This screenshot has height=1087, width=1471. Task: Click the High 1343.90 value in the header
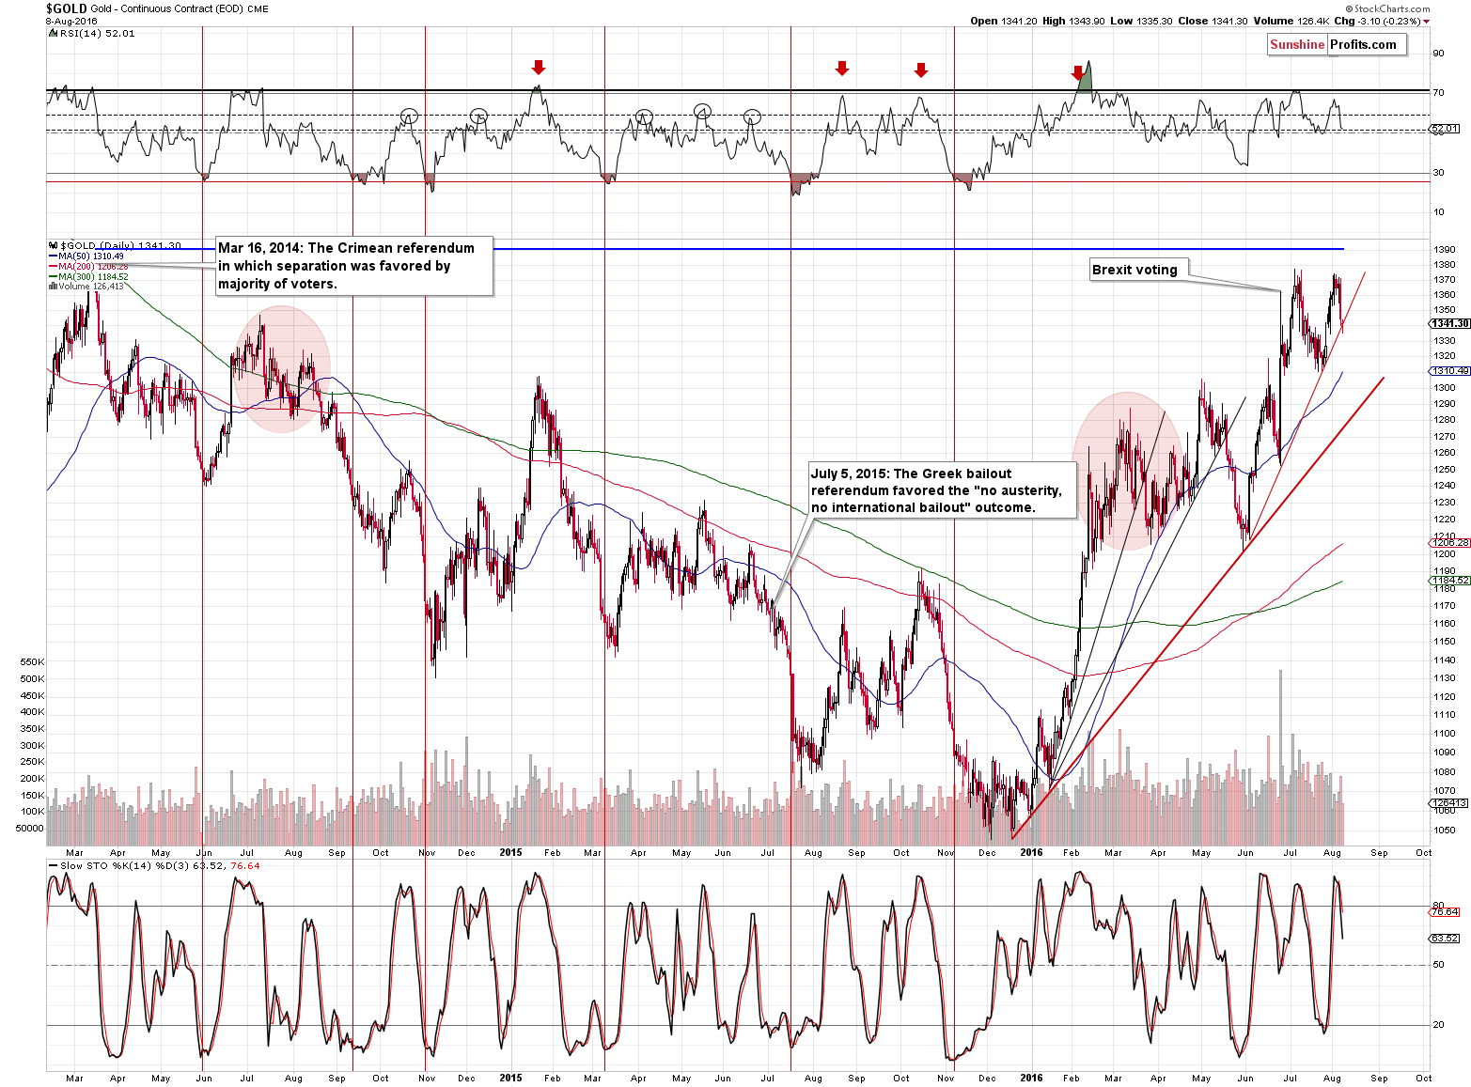coord(1072,21)
